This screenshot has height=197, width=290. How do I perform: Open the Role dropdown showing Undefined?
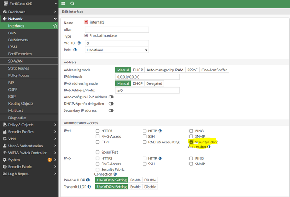[x=117, y=50]
